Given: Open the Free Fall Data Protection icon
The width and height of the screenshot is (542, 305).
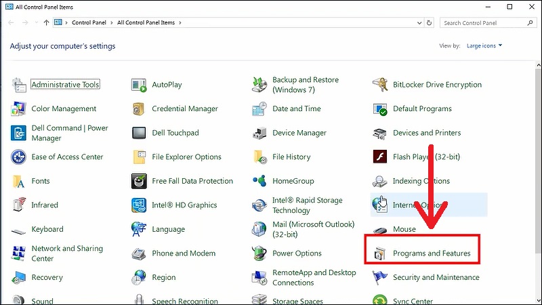Looking at the screenshot, I should click(x=139, y=181).
